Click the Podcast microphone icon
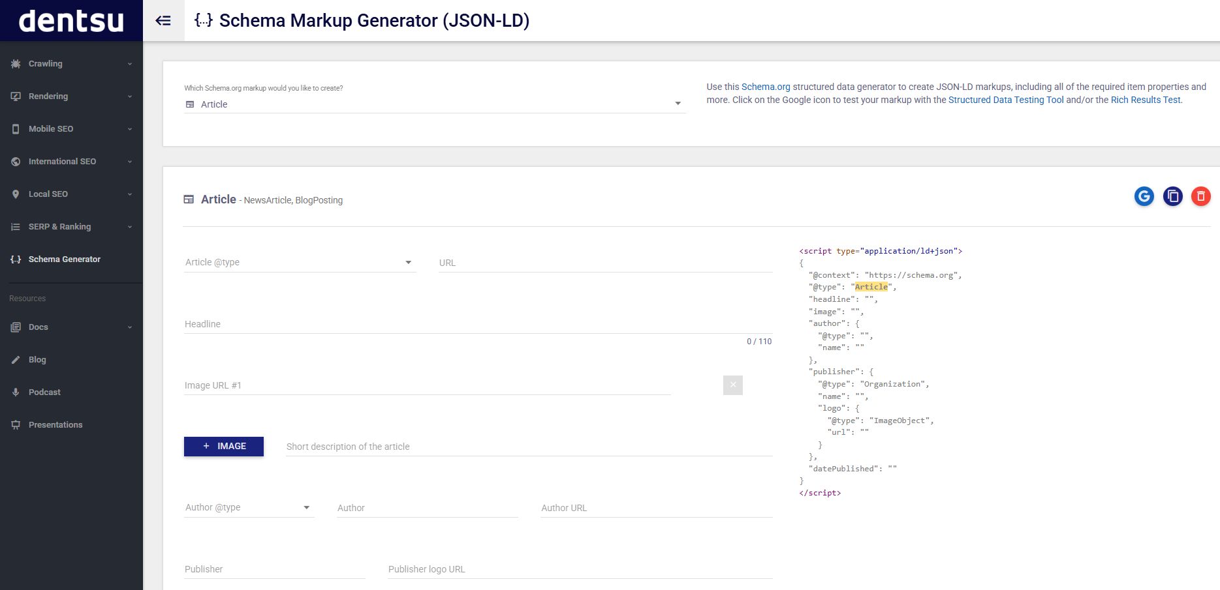 click(x=16, y=392)
